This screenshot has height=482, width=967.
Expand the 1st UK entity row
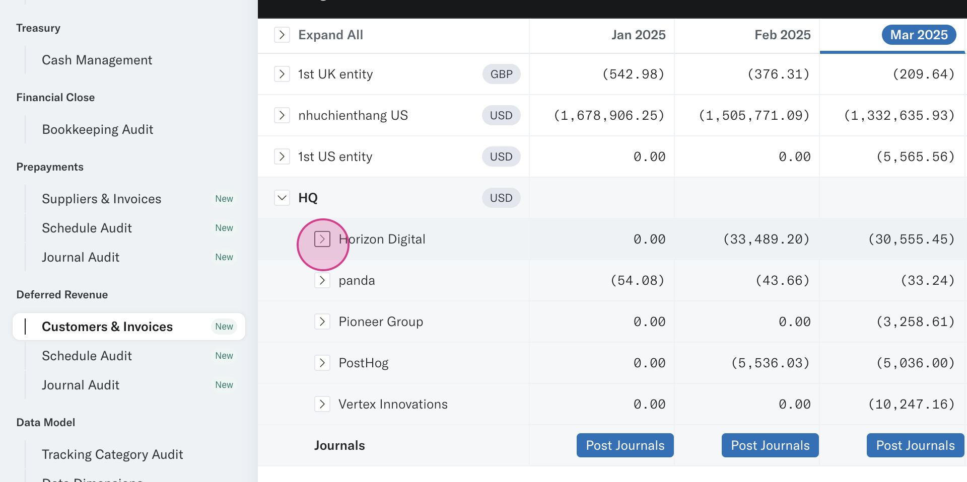tap(282, 74)
